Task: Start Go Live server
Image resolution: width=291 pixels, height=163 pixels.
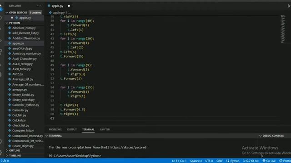Action: (269, 161)
